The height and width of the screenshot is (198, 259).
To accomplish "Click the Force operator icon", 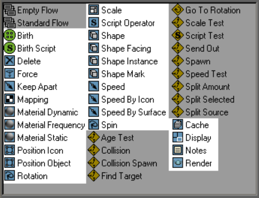I will pos(9,74).
